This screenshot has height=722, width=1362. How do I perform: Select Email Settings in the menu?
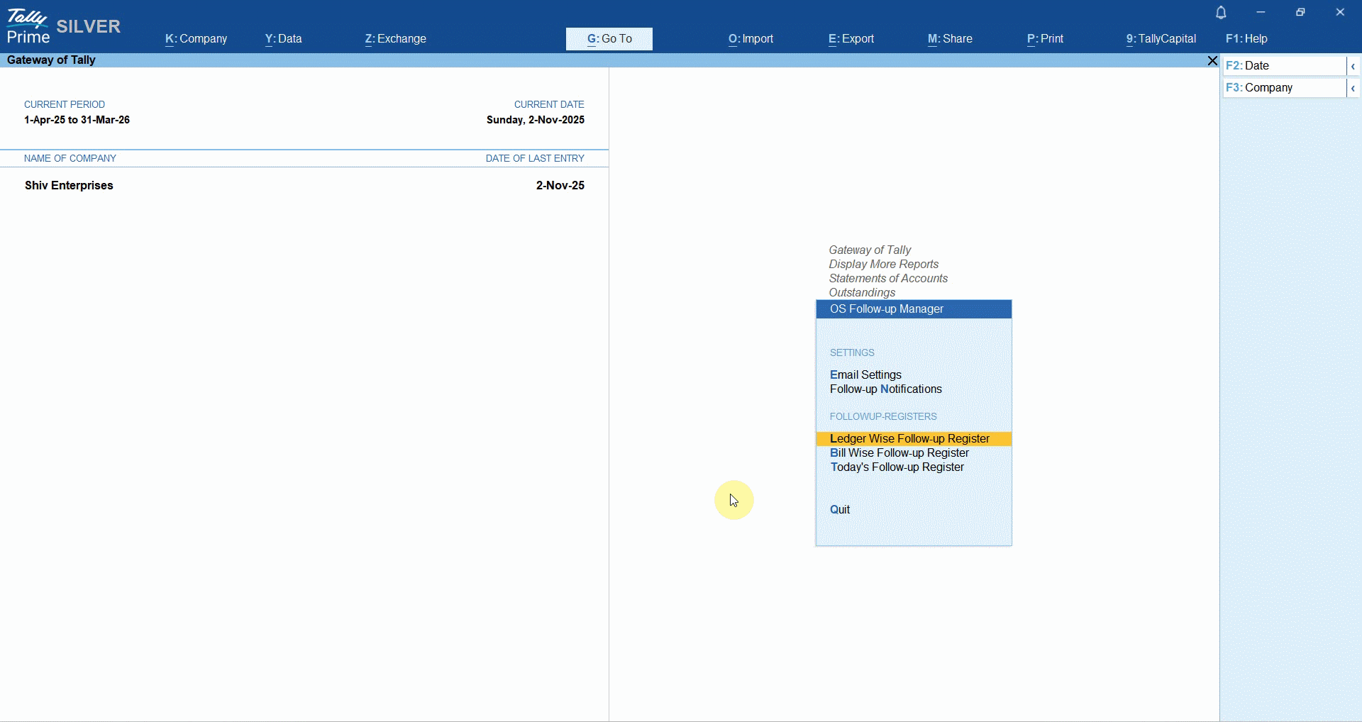865,374
